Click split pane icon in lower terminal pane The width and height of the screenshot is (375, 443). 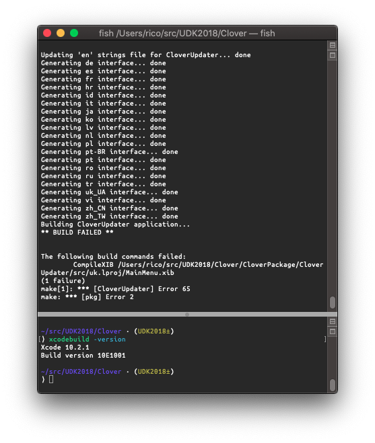pyautogui.click(x=333, y=321)
